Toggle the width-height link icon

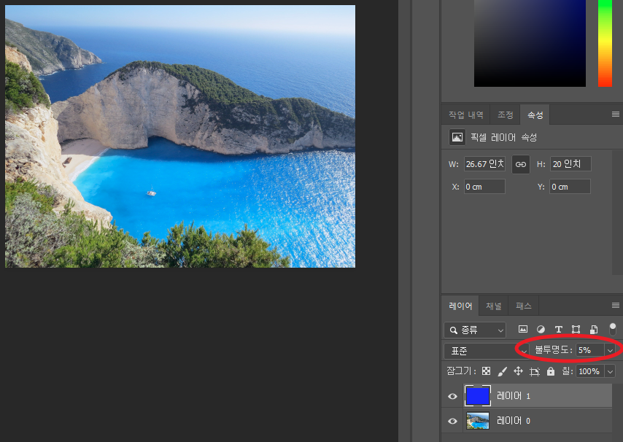point(520,164)
